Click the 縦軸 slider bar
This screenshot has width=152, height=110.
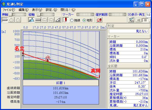tap(48, 15)
